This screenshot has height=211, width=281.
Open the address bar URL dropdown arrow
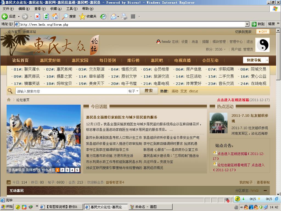click(247, 24)
